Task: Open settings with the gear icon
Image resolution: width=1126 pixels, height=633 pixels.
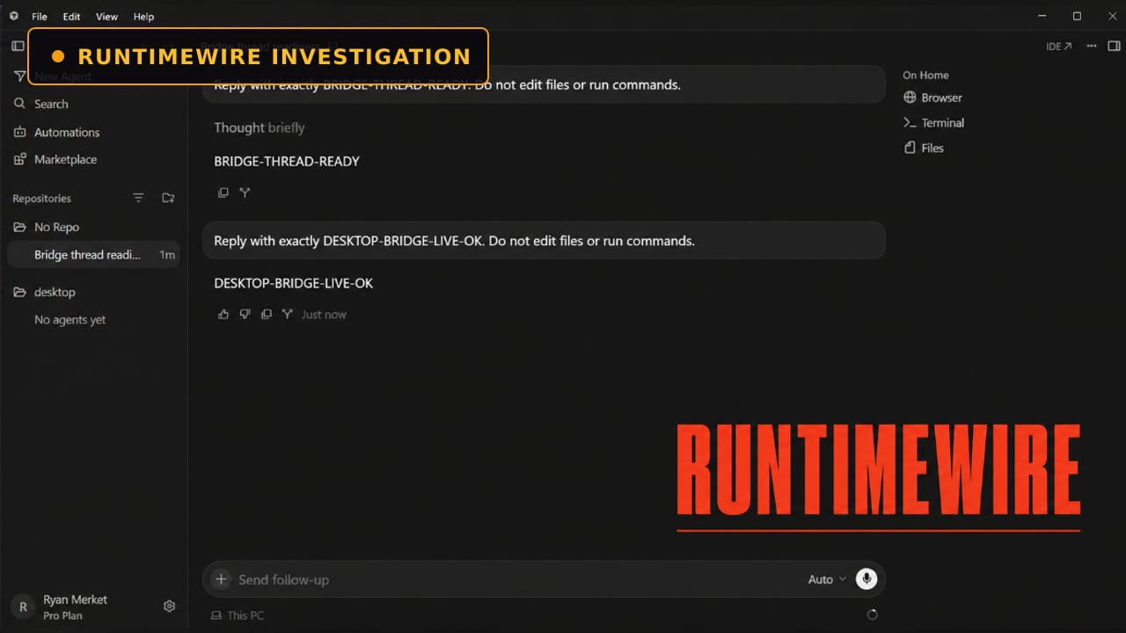Action: 170,606
